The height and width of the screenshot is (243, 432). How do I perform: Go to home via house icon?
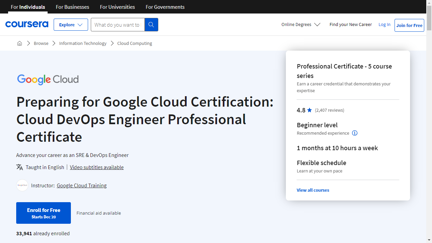click(20, 43)
